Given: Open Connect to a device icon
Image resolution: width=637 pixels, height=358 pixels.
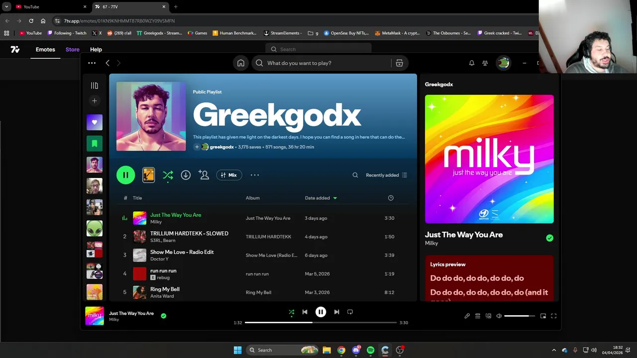Looking at the screenshot, I should coord(488,316).
